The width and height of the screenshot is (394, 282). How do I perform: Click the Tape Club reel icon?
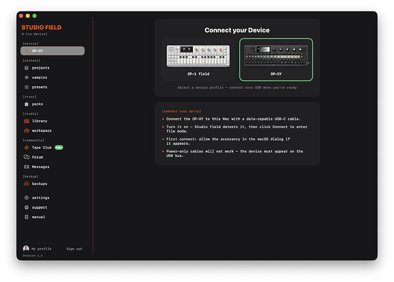click(26, 148)
